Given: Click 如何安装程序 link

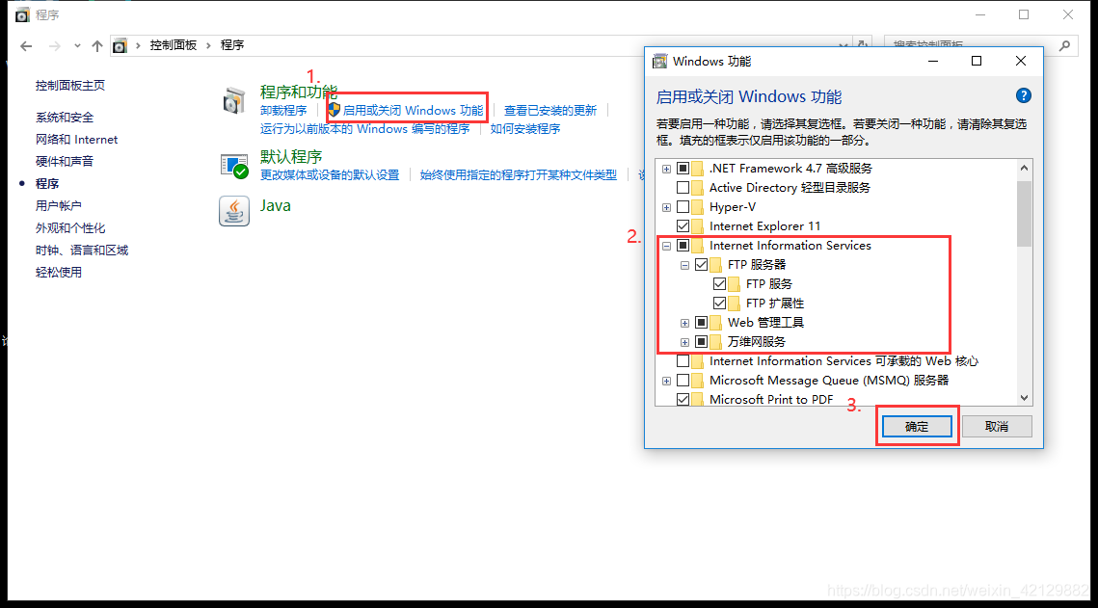Looking at the screenshot, I should [x=525, y=129].
